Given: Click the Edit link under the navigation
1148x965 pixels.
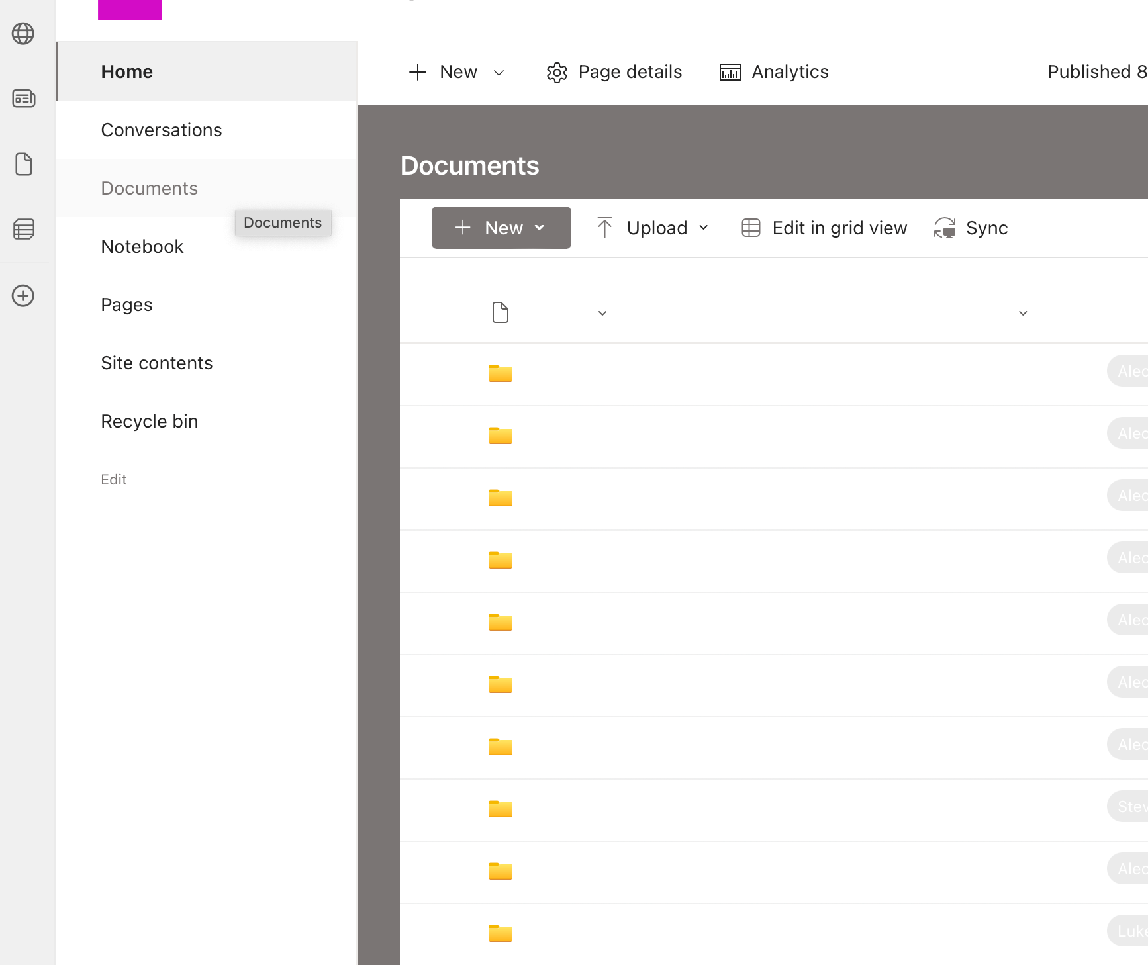Looking at the screenshot, I should [x=114, y=479].
